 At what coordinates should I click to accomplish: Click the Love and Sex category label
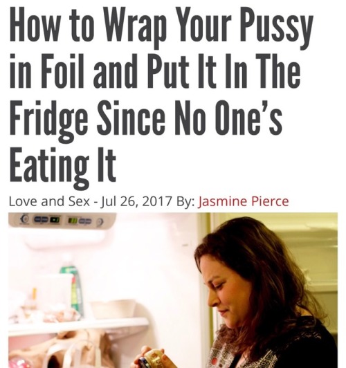pos(49,201)
